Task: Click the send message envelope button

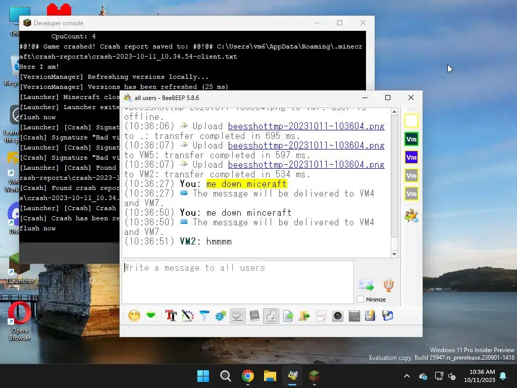Action: [366, 285]
